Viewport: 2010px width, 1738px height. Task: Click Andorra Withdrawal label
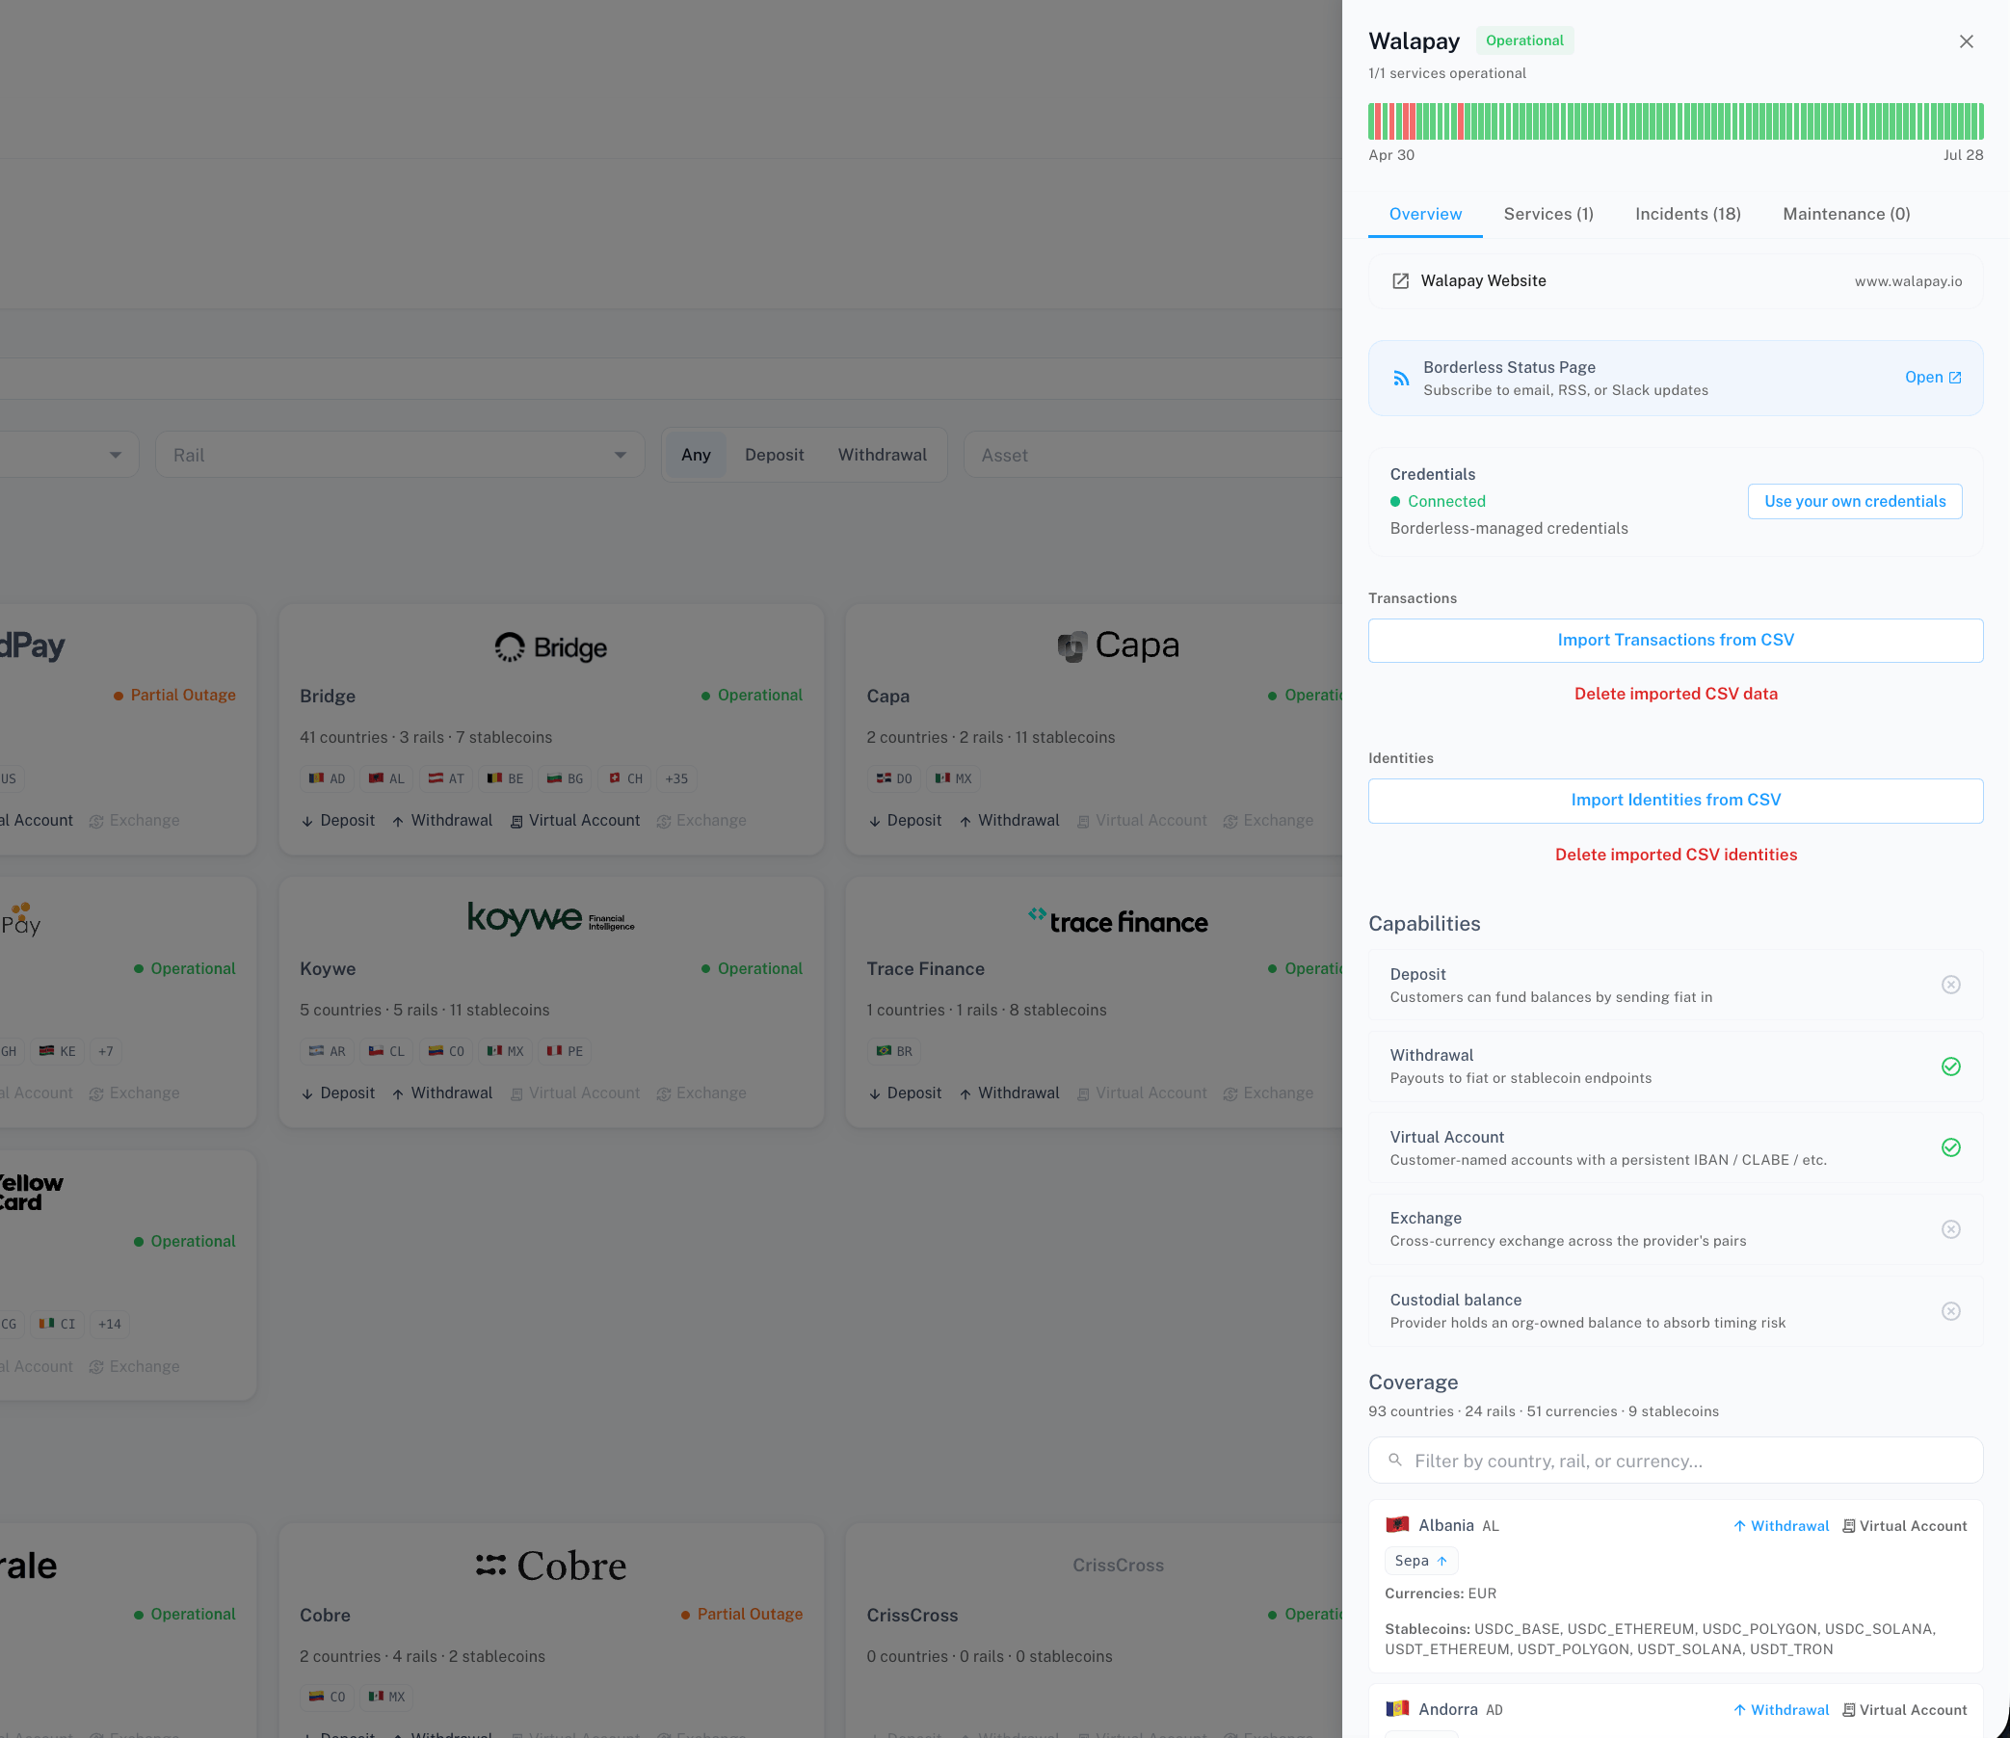1780,1710
